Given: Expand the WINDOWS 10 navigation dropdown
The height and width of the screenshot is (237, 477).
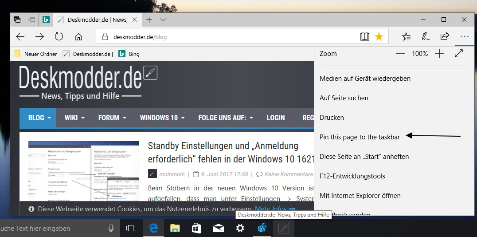Looking at the screenshot, I should tap(162, 118).
